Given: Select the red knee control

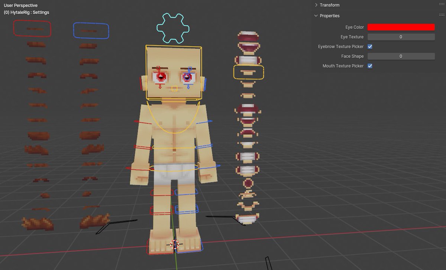Looking at the screenshot, I should pos(161,210).
